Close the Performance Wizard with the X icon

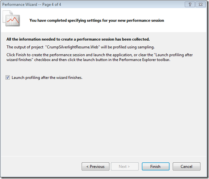pyautogui.click(x=200, y=5)
